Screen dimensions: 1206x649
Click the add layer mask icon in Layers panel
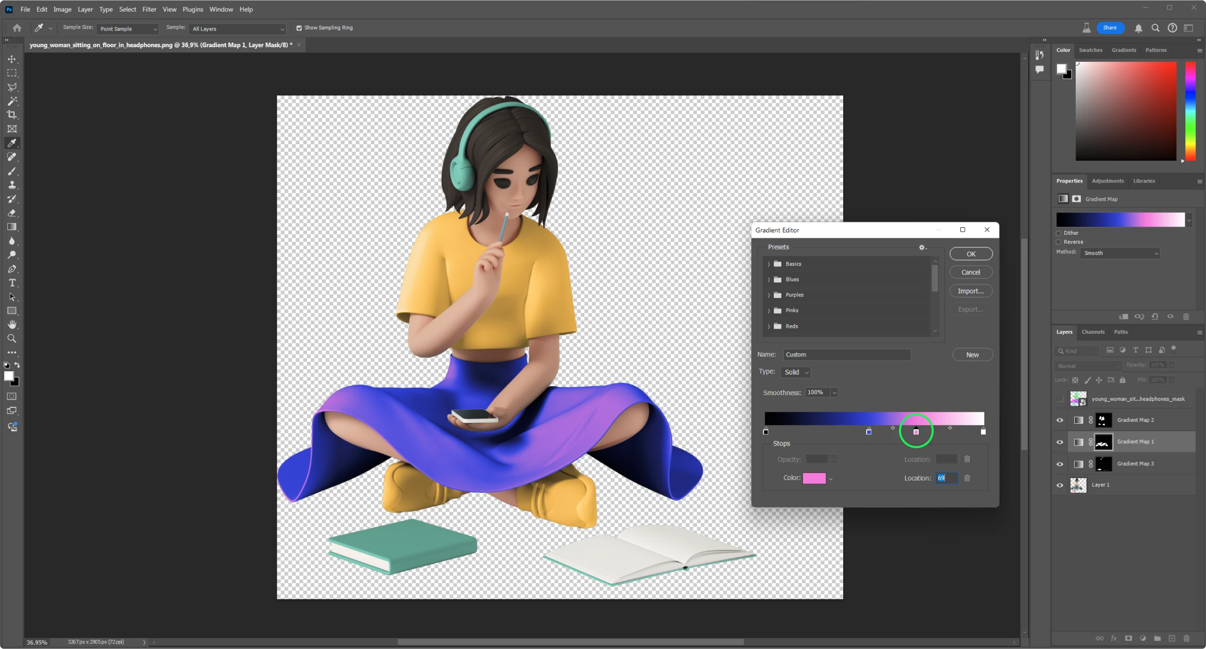[x=1128, y=638]
